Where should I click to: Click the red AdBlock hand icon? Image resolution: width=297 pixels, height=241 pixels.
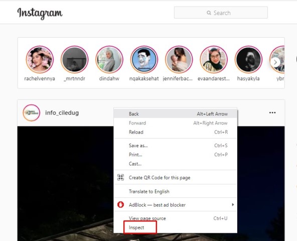click(x=120, y=204)
